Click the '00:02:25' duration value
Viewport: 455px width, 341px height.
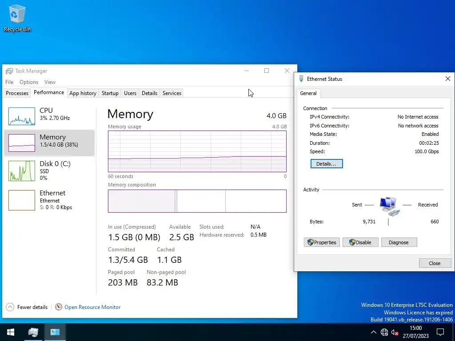click(x=429, y=143)
